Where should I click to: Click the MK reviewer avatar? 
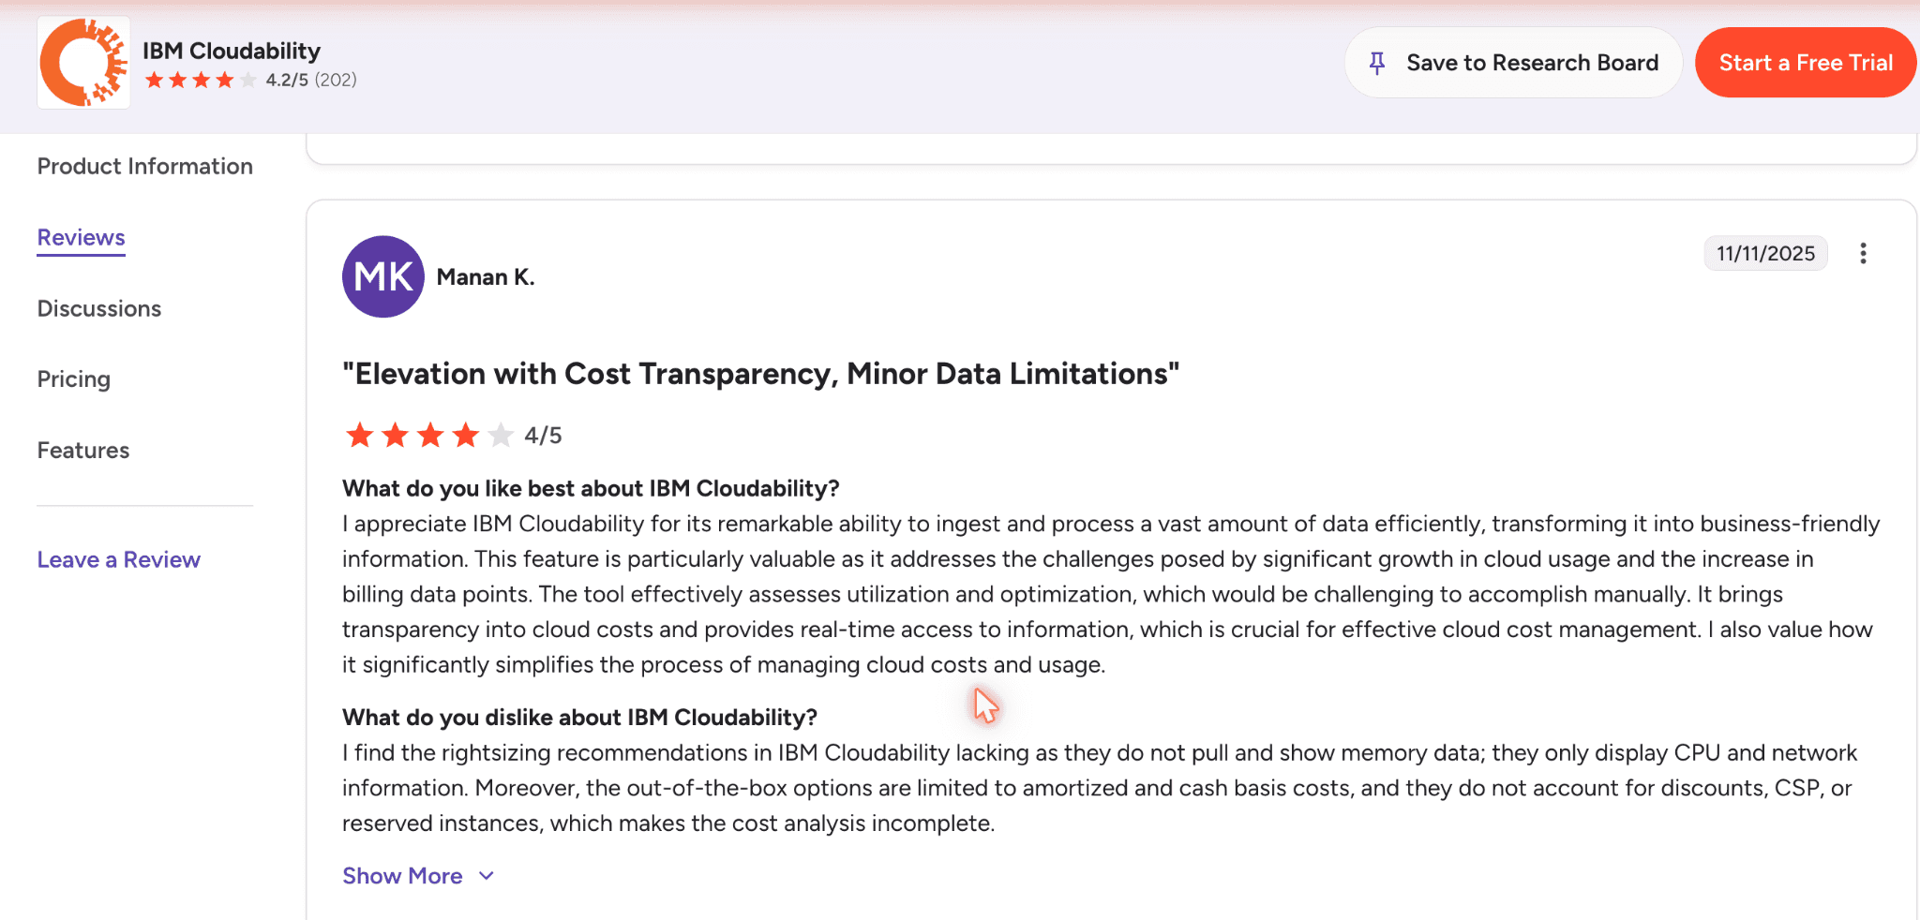pos(382,276)
